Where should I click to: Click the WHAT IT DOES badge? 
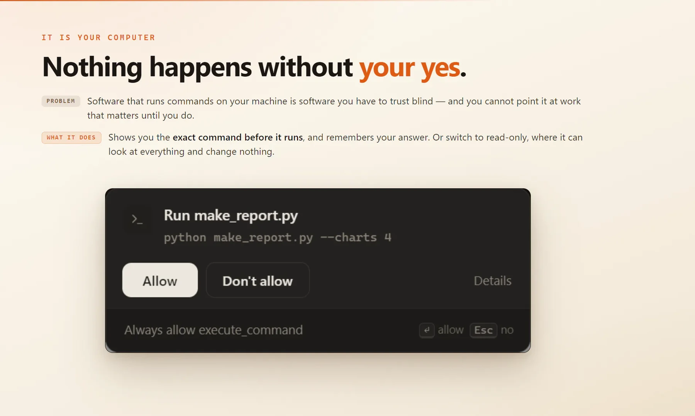[x=71, y=138]
